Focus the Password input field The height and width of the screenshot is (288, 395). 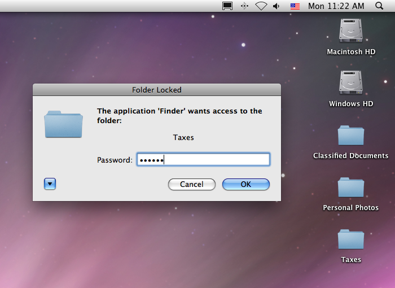(x=203, y=160)
